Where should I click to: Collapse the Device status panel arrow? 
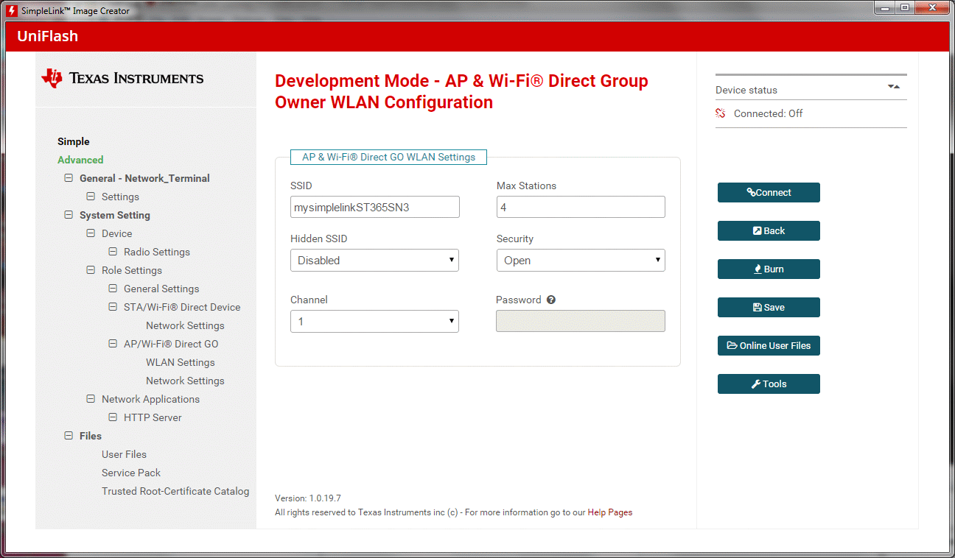tap(894, 86)
